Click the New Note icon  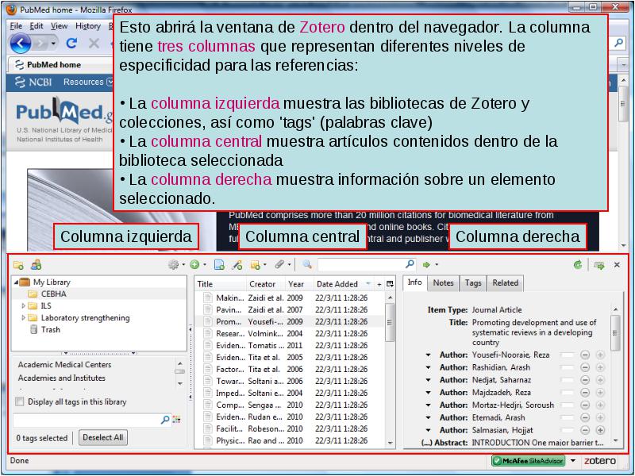pos(255,265)
